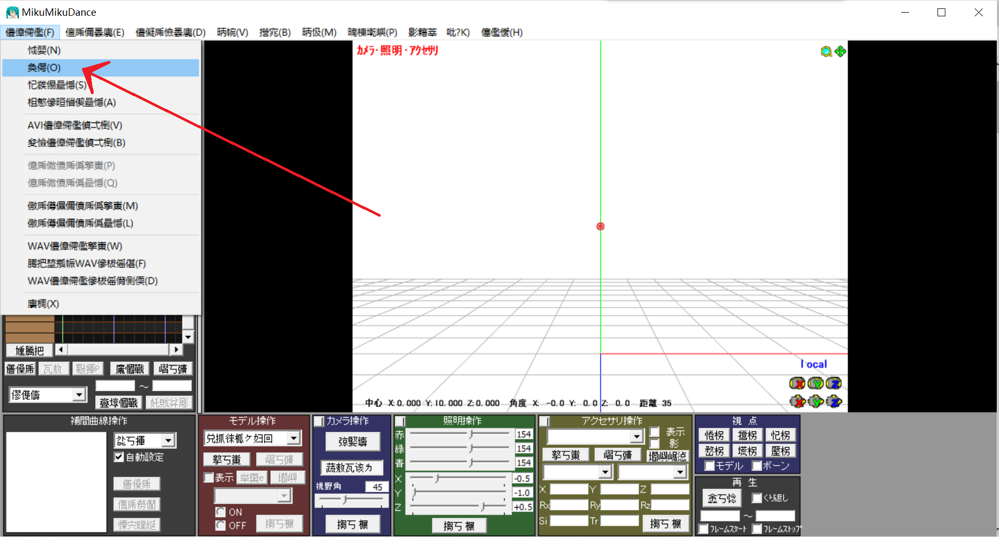Click the timeline vertical scrollbar down arrow
Screen dimensions: 999x537
click(188, 336)
